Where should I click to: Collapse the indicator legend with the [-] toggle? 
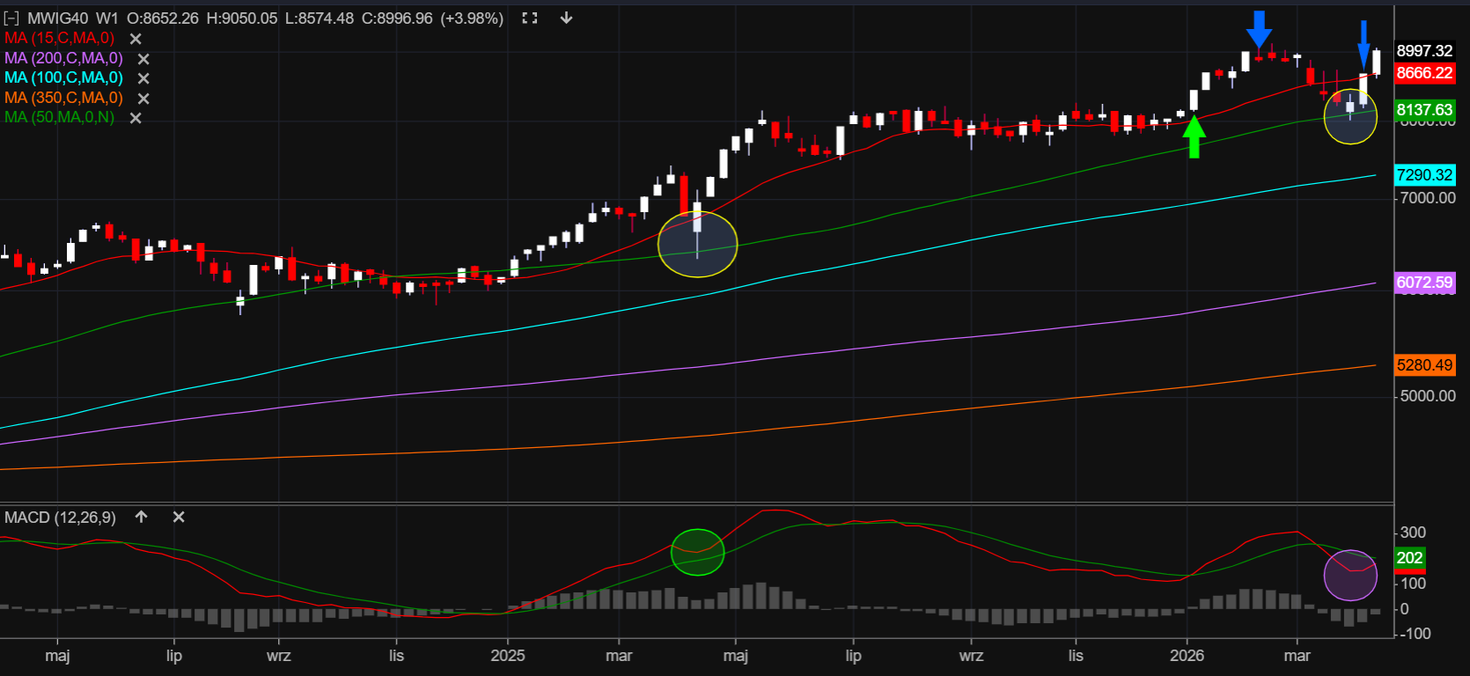point(11,18)
